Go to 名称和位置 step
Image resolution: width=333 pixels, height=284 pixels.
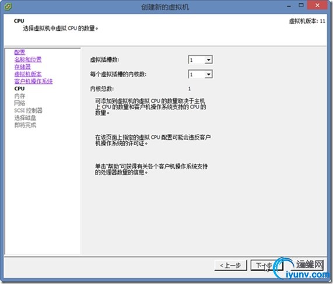(x=28, y=59)
